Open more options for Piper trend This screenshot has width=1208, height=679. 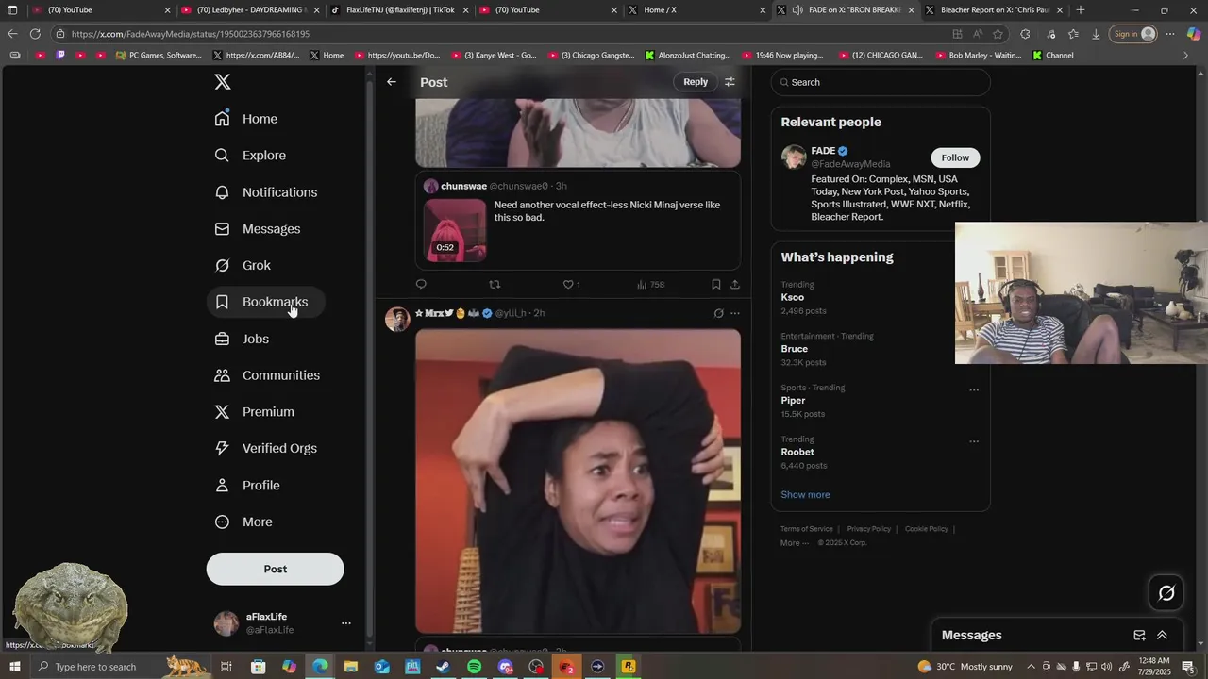(x=974, y=389)
